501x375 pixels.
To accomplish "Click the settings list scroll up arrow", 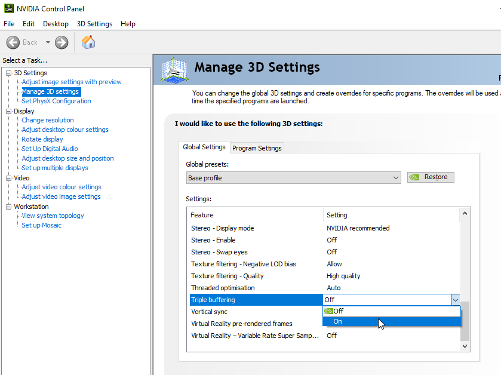I will [465, 214].
